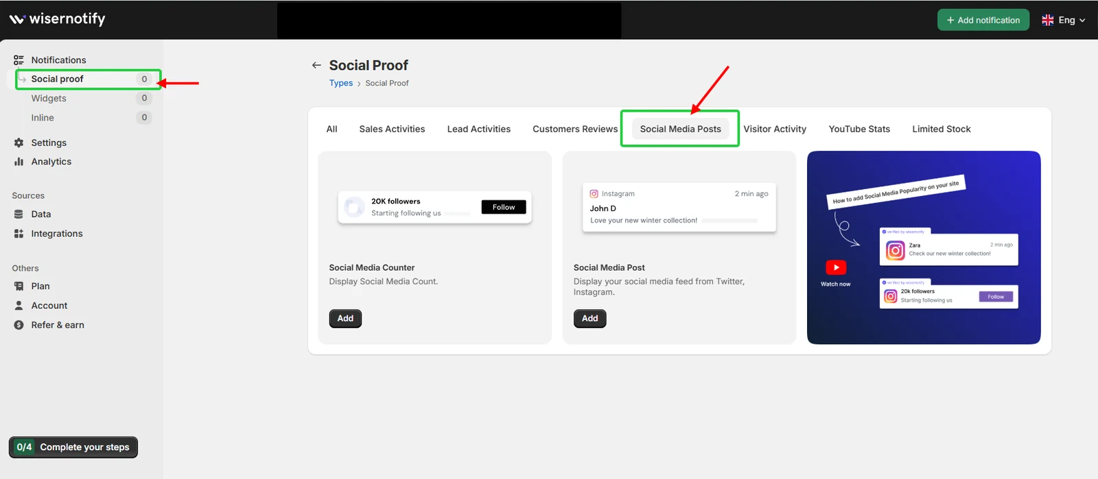Select the All tab
The image size is (1098, 479).
click(332, 129)
